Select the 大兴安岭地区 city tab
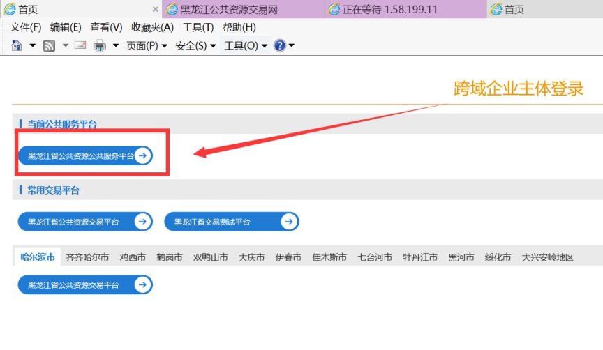 [x=547, y=257]
